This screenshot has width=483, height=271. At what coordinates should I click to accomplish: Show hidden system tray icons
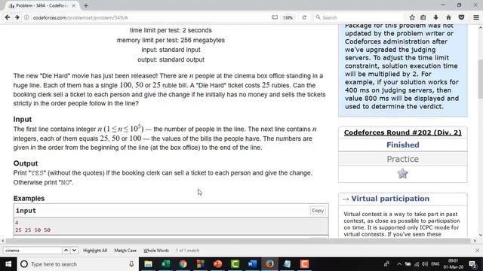click(399, 264)
